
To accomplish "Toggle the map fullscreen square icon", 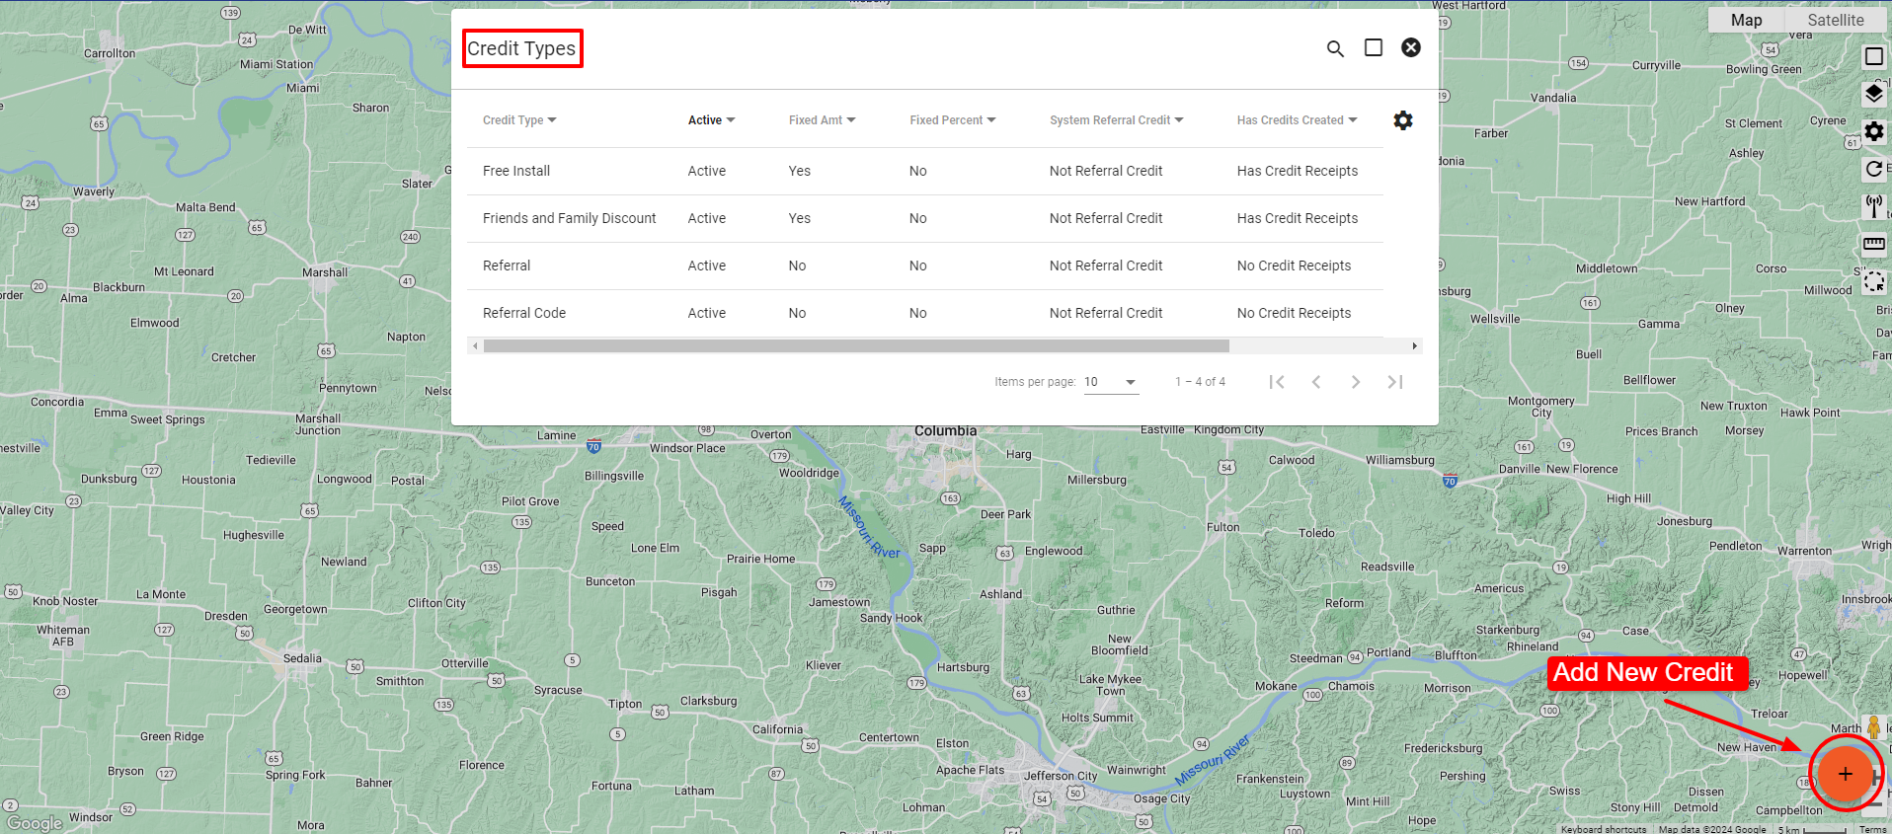I will coord(1874,57).
